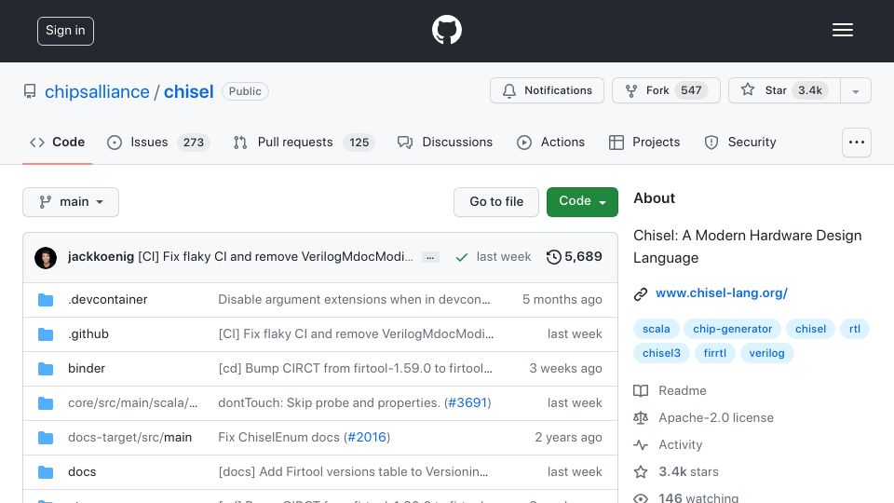Click the core/src/main/scala folder icon
This screenshot has height=503, width=894.
tap(46, 403)
